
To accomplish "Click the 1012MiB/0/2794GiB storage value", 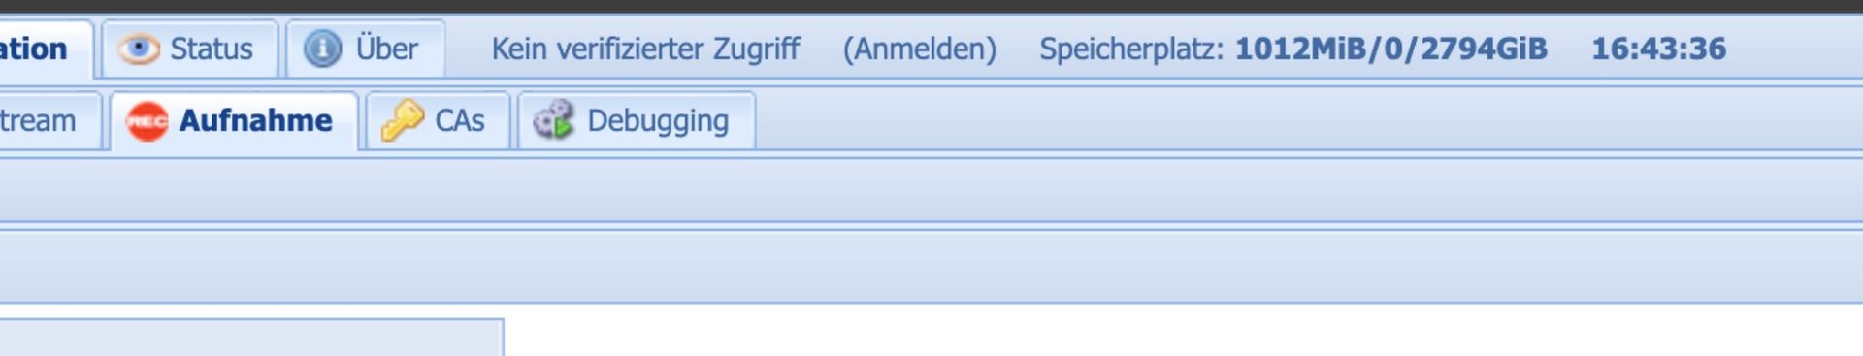I will point(1391,49).
